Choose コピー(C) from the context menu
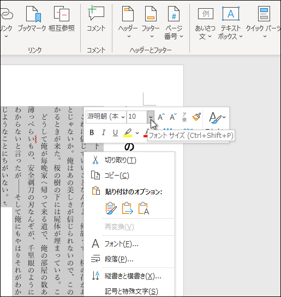 pos(117,176)
